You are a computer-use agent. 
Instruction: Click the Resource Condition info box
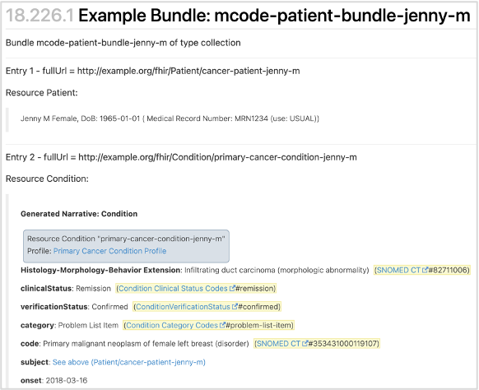click(x=126, y=246)
